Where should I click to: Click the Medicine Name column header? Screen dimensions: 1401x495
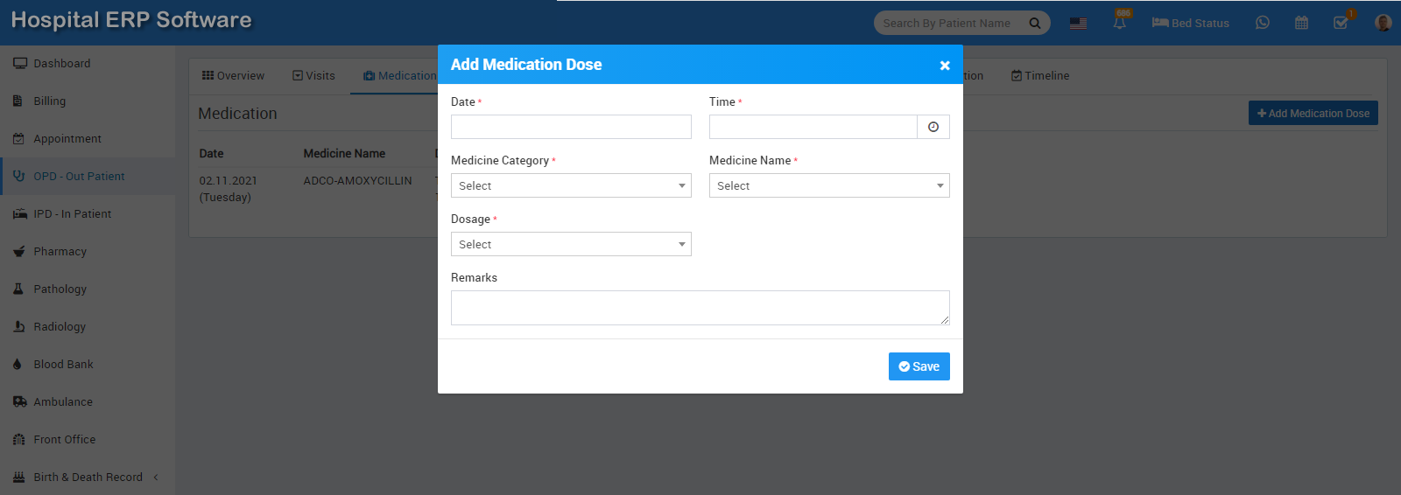pyautogui.click(x=344, y=153)
